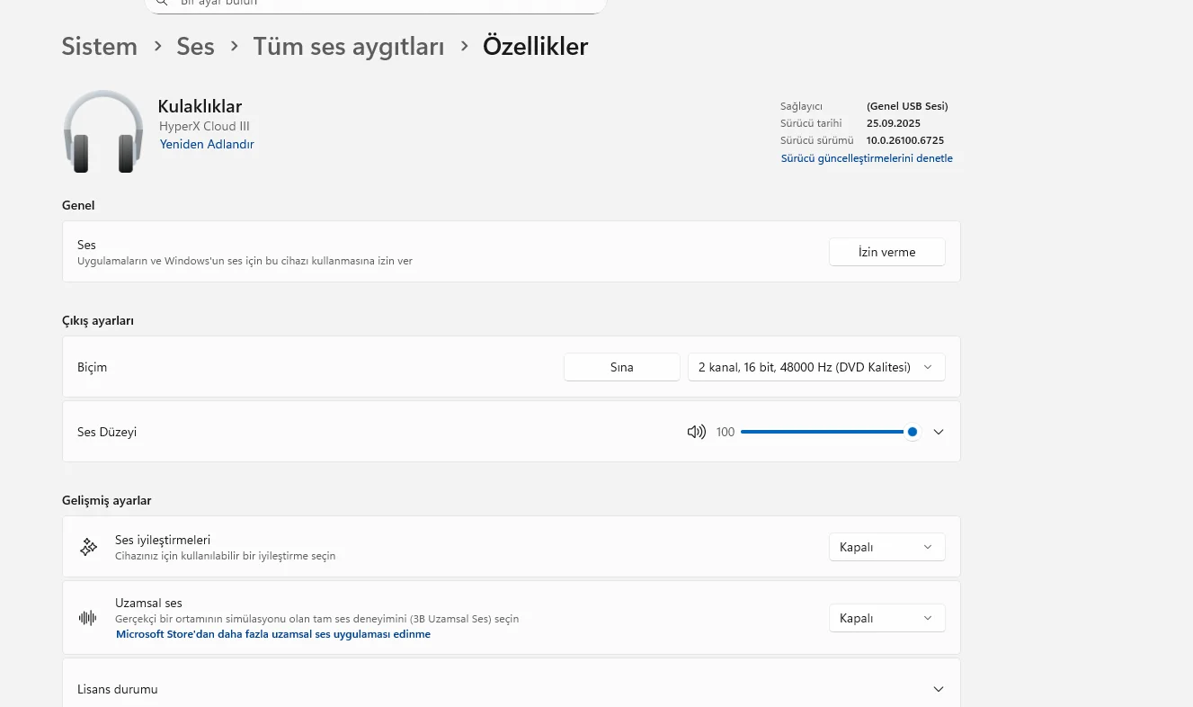Click the İzin verme button
This screenshot has height=707, width=1193.
pyautogui.click(x=886, y=252)
